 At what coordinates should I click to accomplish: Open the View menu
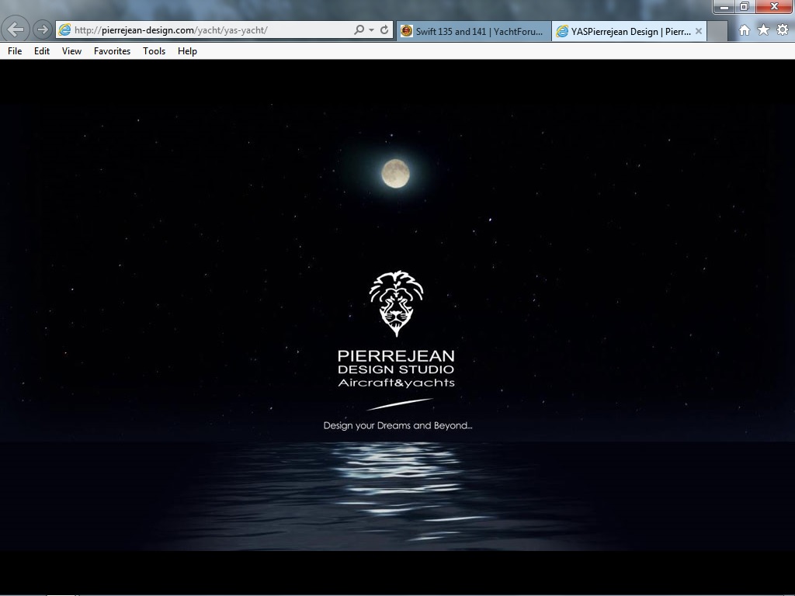click(x=71, y=51)
